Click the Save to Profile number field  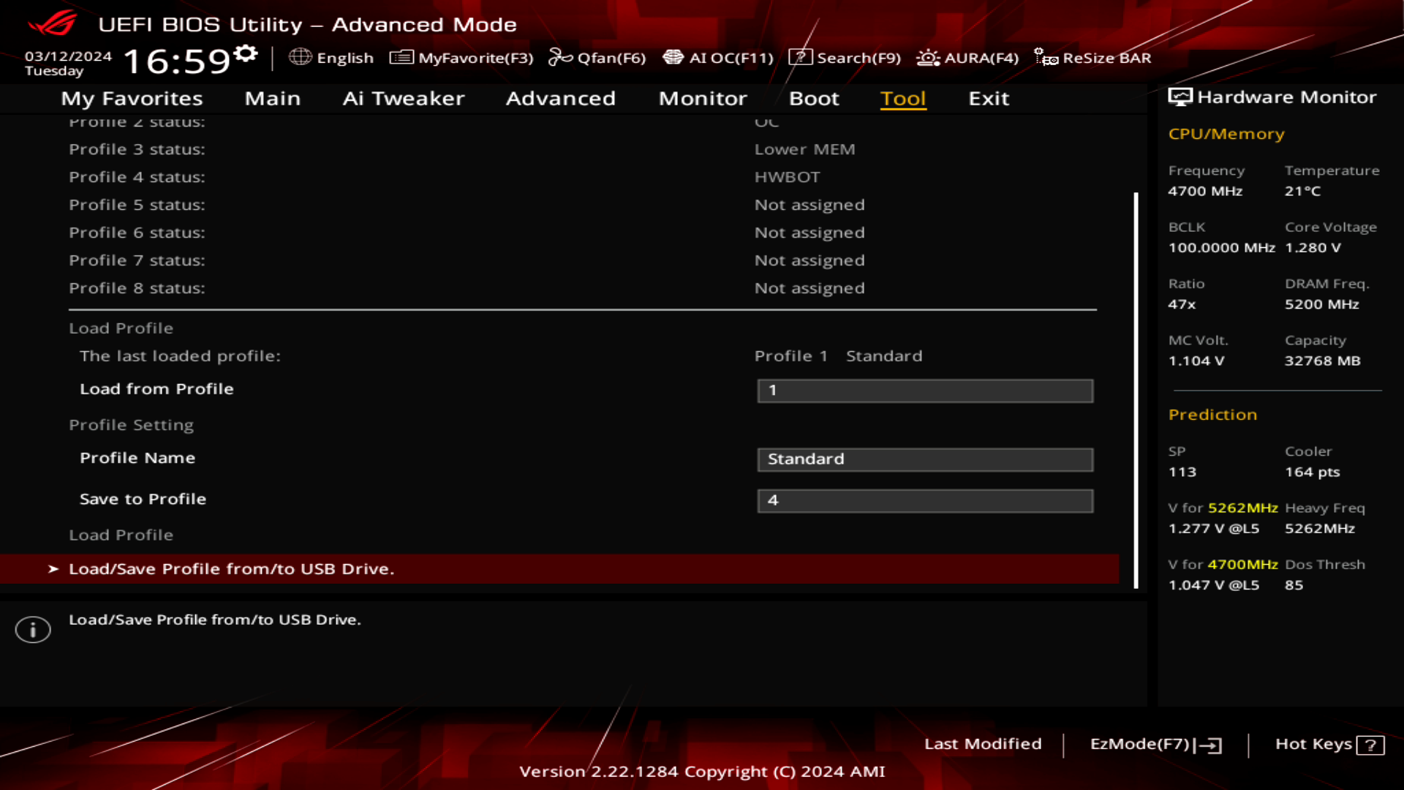[x=924, y=499]
